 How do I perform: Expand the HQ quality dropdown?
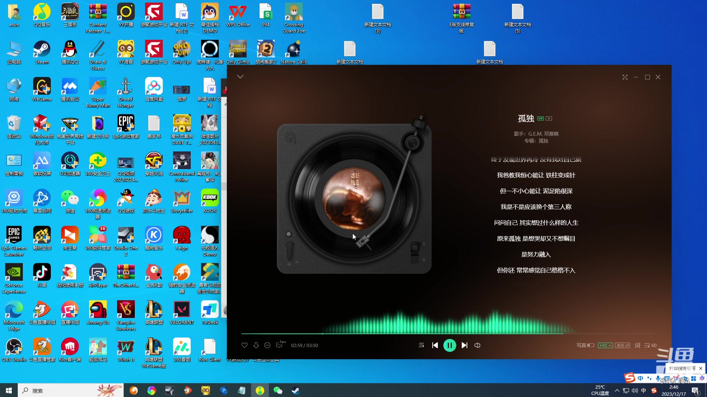(605, 345)
